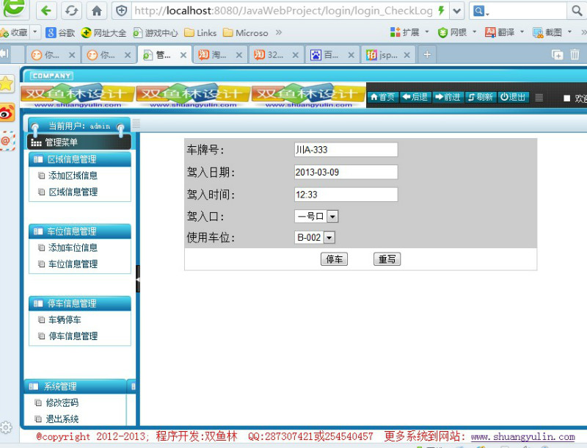
Task: Open the 驾入口 dropdown
Action: 316,216
